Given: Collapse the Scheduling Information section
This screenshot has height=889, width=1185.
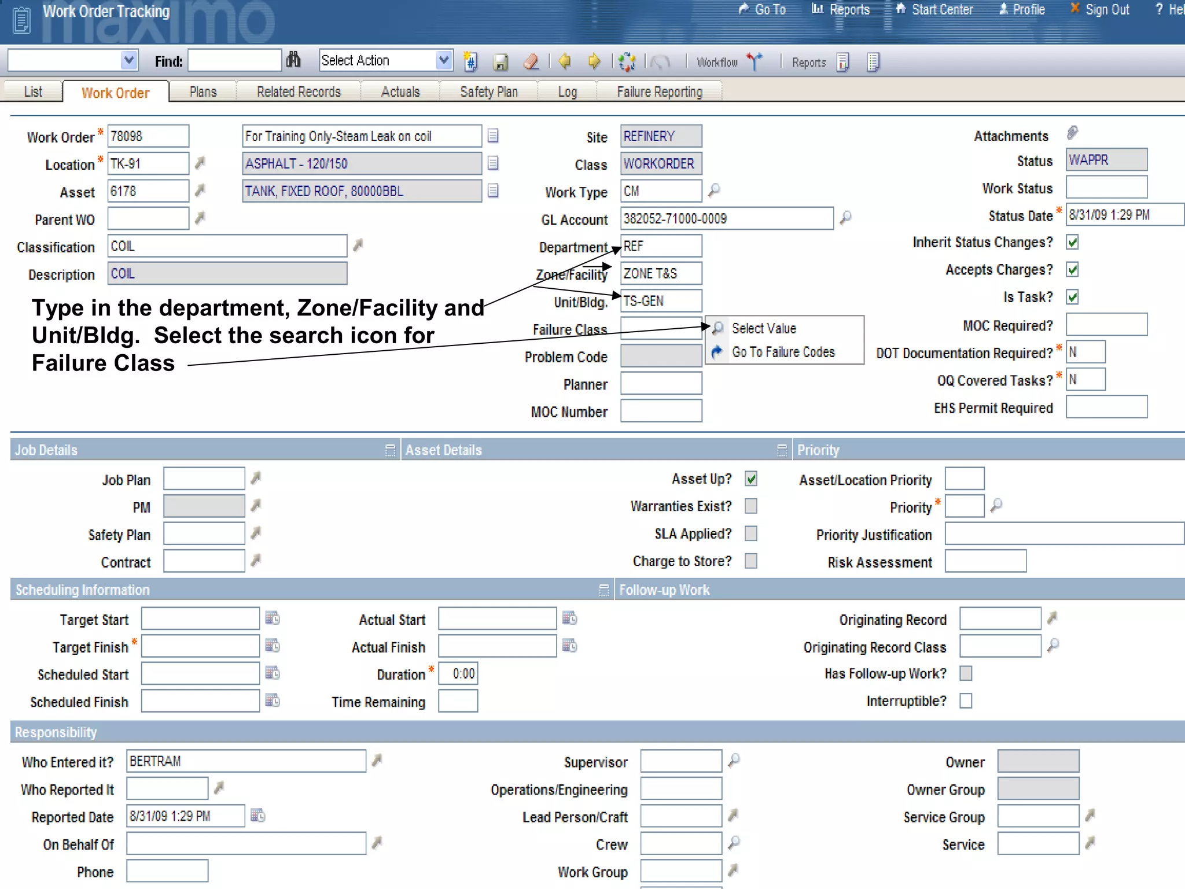Looking at the screenshot, I should click(603, 590).
